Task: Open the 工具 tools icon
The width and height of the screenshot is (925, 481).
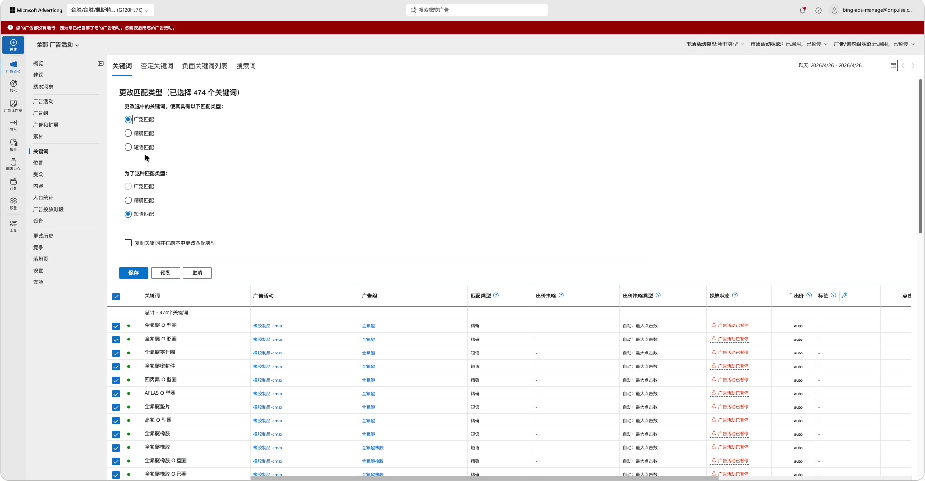Action: [13, 226]
